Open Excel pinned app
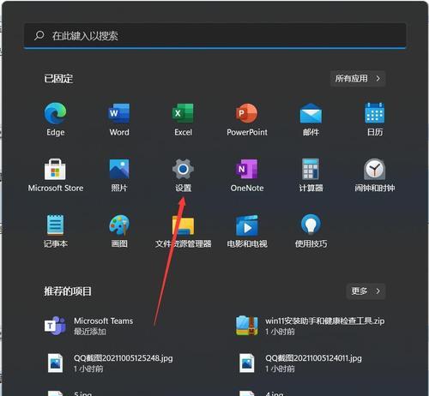429x396 pixels. pos(183,119)
